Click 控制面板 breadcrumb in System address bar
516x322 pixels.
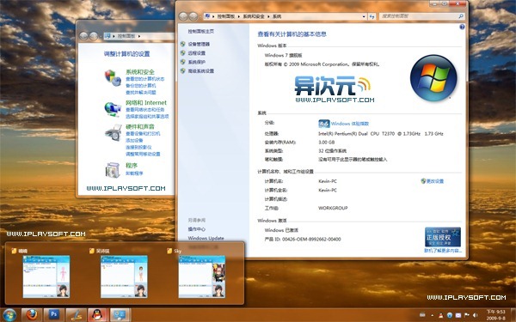(x=226, y=16)
